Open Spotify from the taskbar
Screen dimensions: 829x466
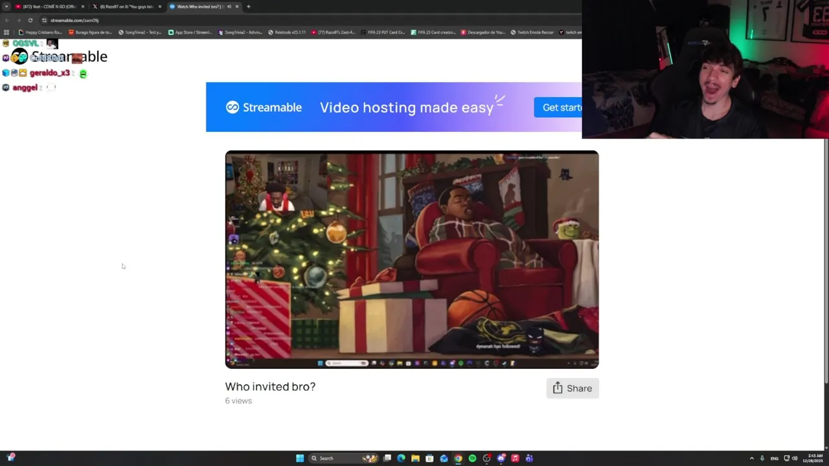[x=472, y=458]
